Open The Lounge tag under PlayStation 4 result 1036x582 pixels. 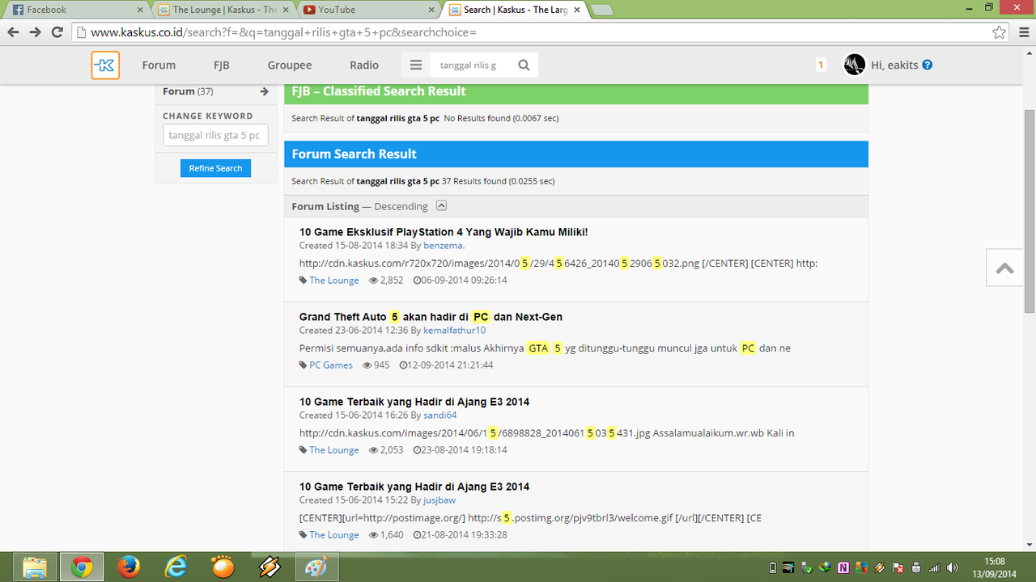click(x=333, y=280)
